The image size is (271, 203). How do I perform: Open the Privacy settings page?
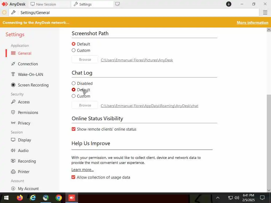click(x=24, y=123)
